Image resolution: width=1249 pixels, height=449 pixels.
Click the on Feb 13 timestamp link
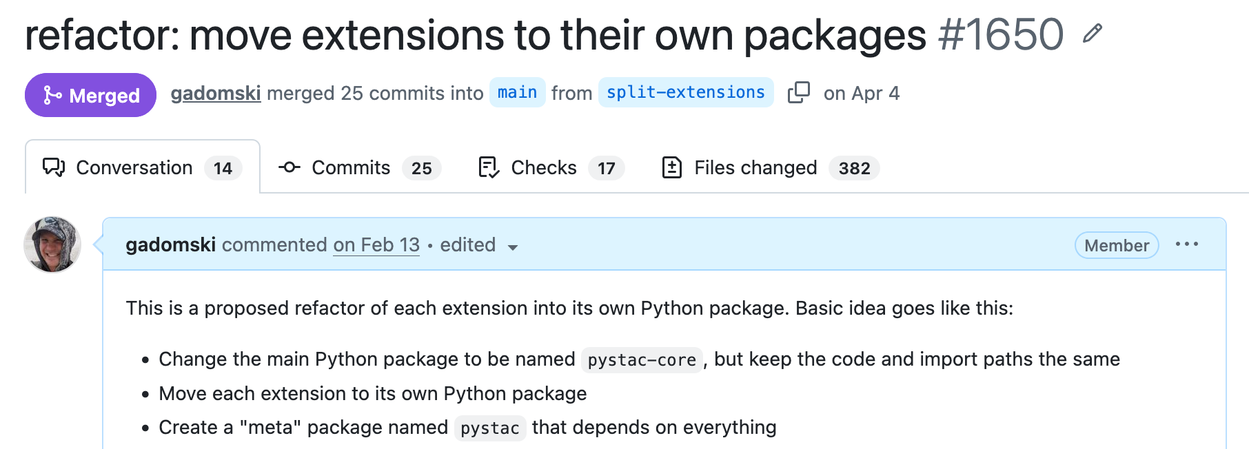coord(376,245)
